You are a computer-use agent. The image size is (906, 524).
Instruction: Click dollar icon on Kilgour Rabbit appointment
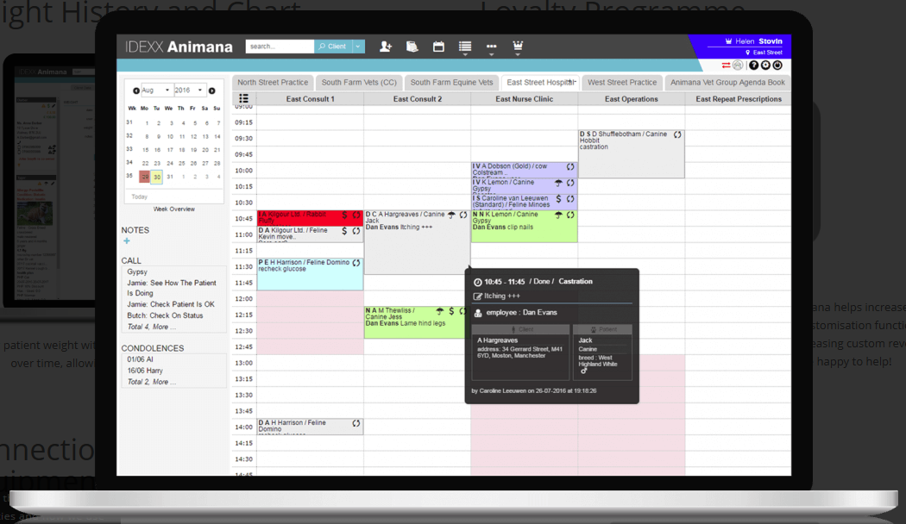pyautogui.click(x=344, y=215)
